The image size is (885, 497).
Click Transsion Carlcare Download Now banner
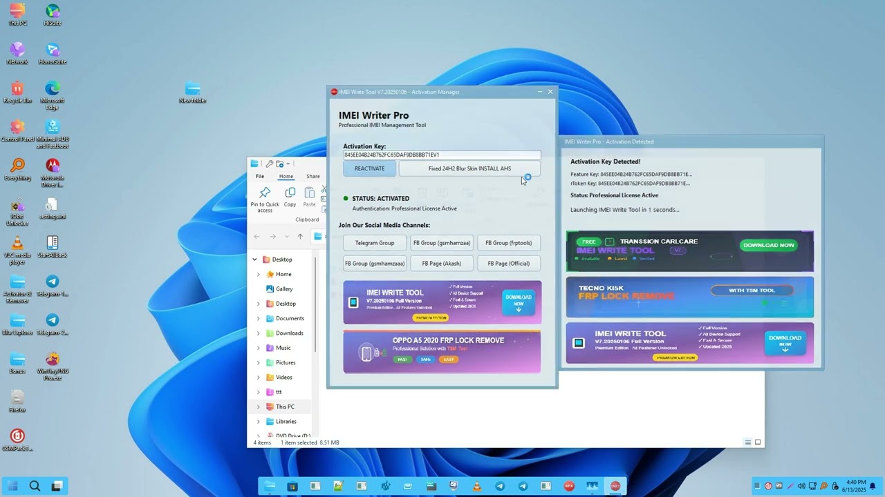pos(690,251)
